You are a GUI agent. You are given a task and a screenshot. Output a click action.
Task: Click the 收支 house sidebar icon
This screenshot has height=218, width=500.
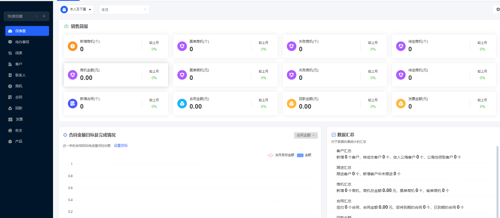[x=10, y=130]
